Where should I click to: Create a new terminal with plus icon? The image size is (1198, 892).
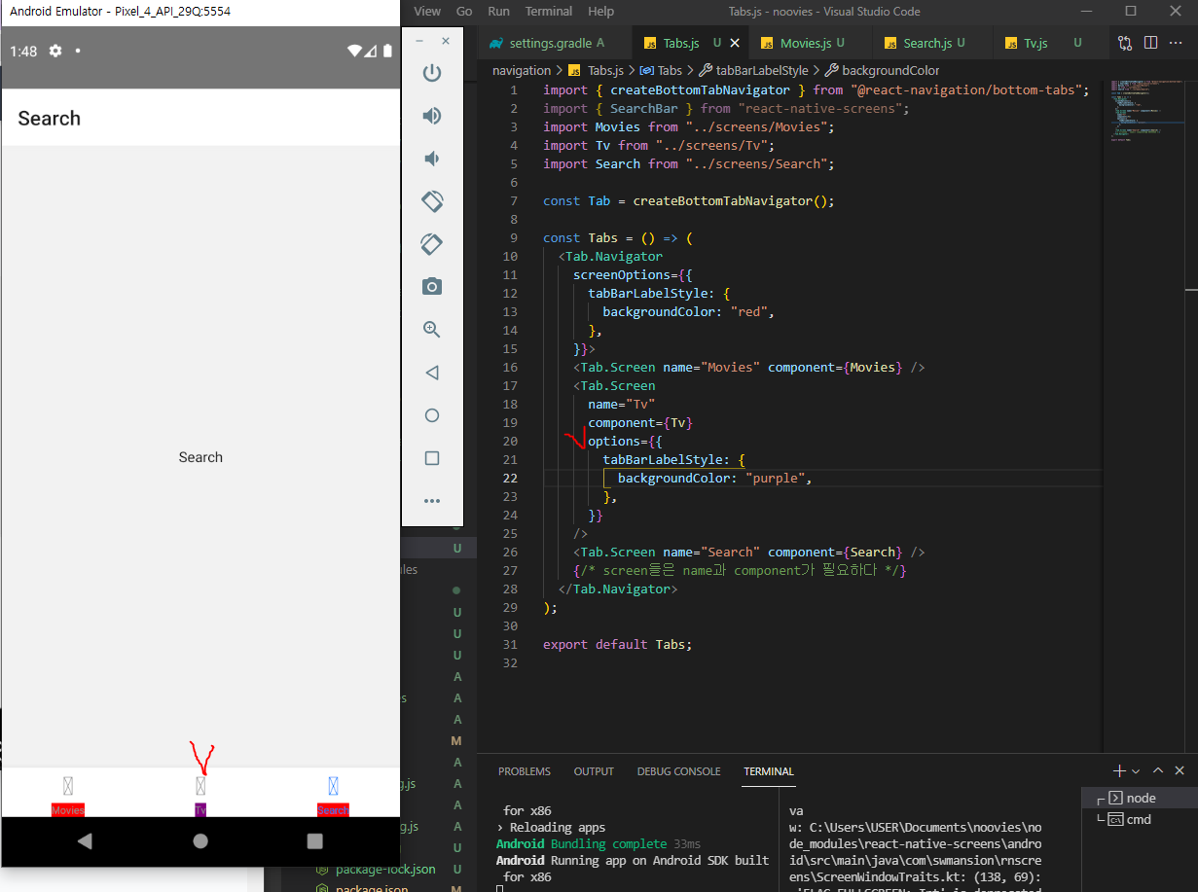(1119, 770)
